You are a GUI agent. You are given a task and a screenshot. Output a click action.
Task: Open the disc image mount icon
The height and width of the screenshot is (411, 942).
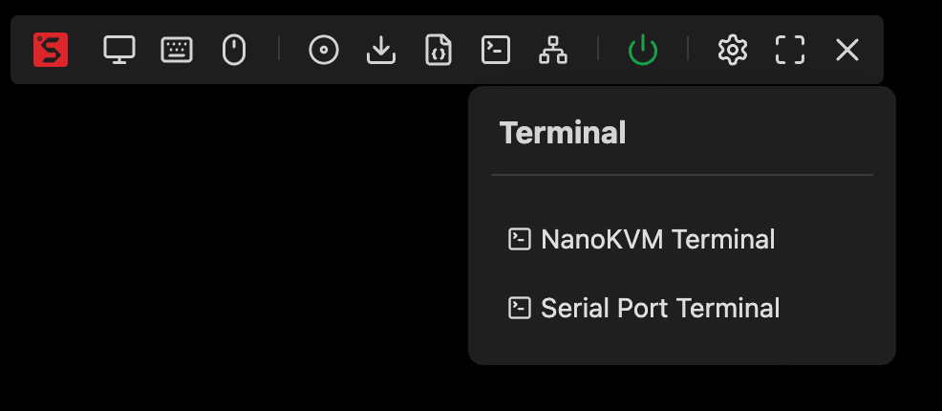[x=324, y=50]
